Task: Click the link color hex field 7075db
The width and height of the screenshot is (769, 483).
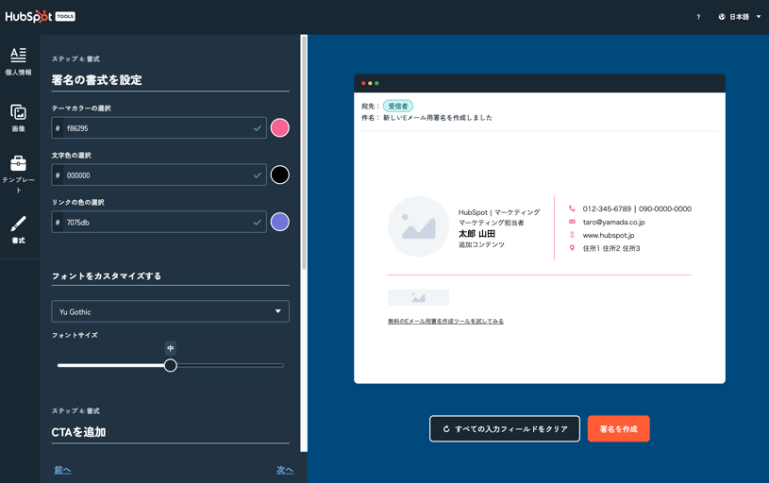Action: pyautogui.click(x=159, y=222)
